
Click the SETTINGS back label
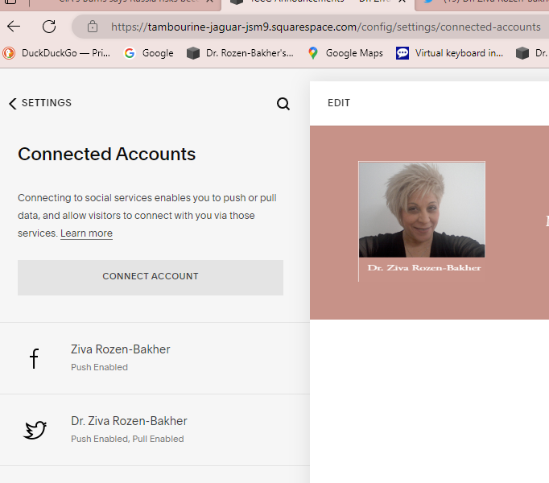(47, 102)
